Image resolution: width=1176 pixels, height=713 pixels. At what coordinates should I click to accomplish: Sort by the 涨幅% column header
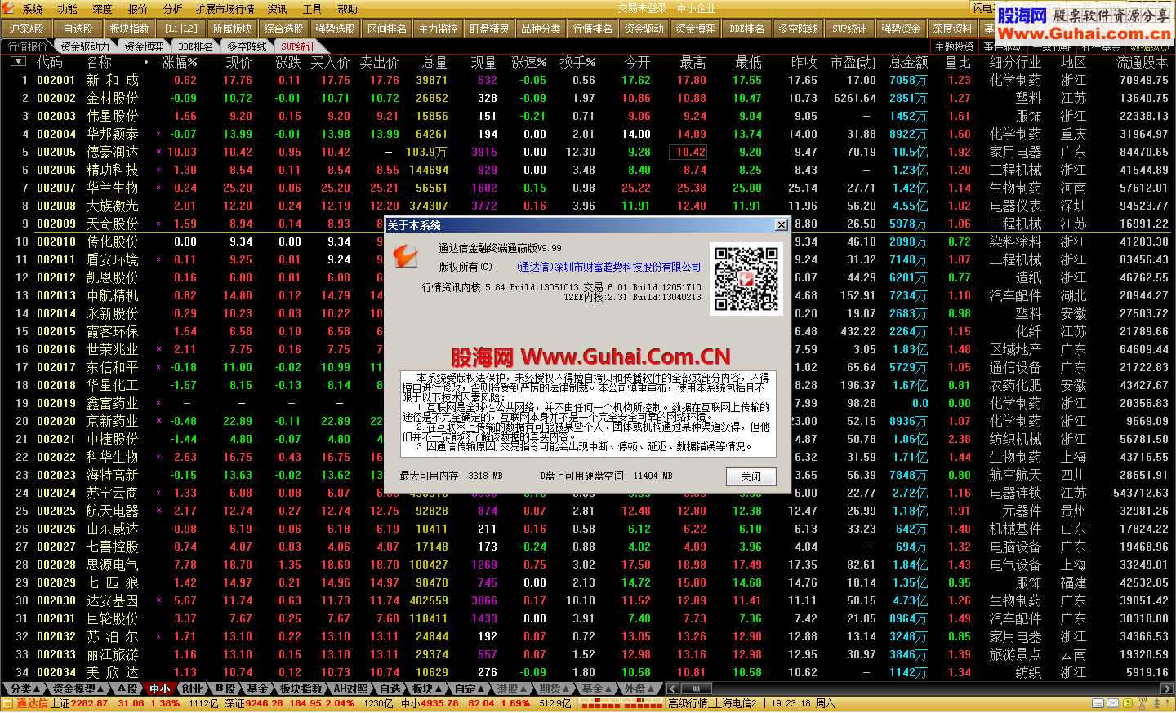click(180, 62)
